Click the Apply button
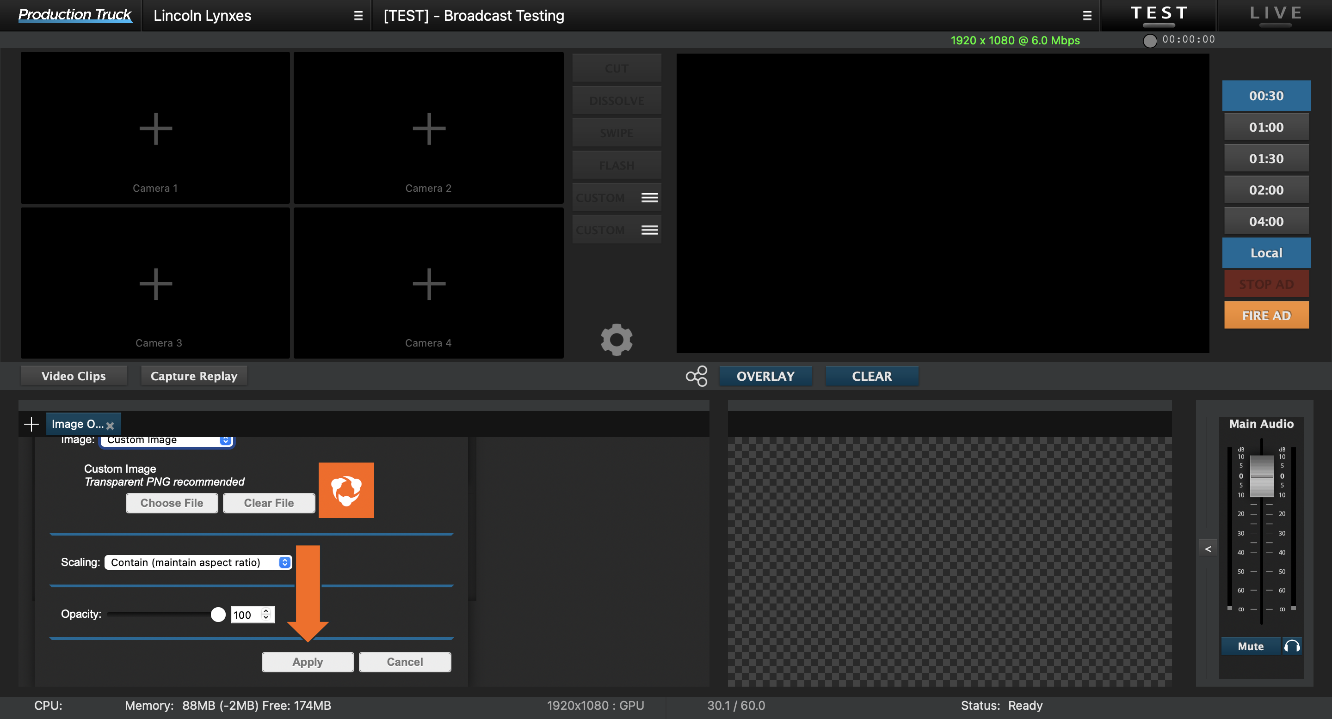This screenshot has height=719, width=1332. click(308, 662)
